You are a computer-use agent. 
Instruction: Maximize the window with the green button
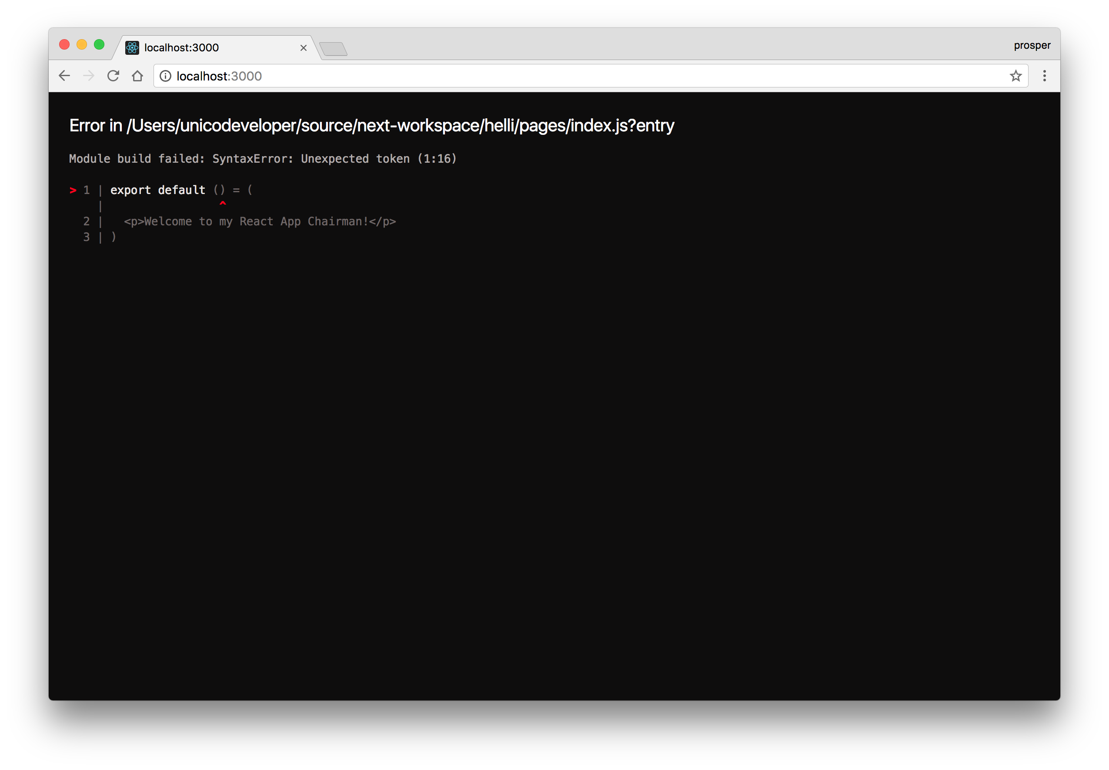(x=99, y=45)
